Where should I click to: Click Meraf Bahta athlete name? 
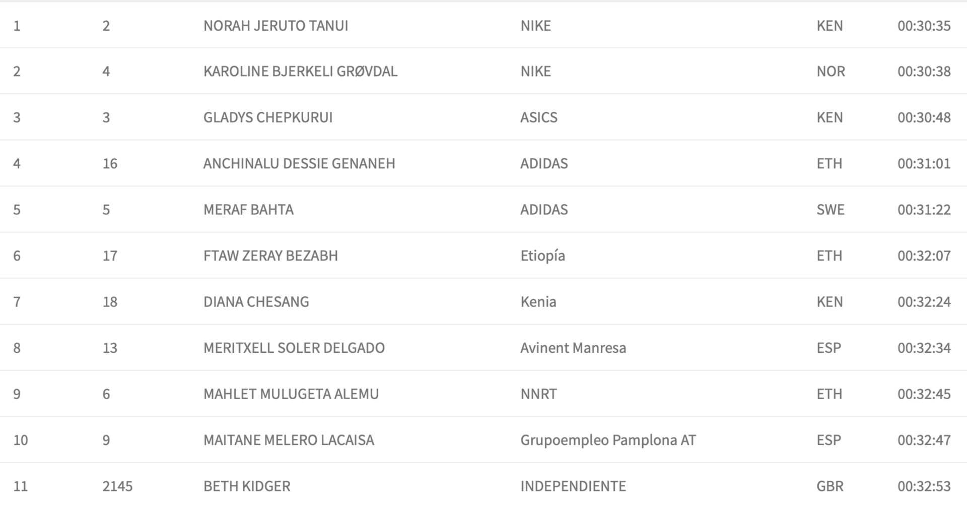pos(248,210)
